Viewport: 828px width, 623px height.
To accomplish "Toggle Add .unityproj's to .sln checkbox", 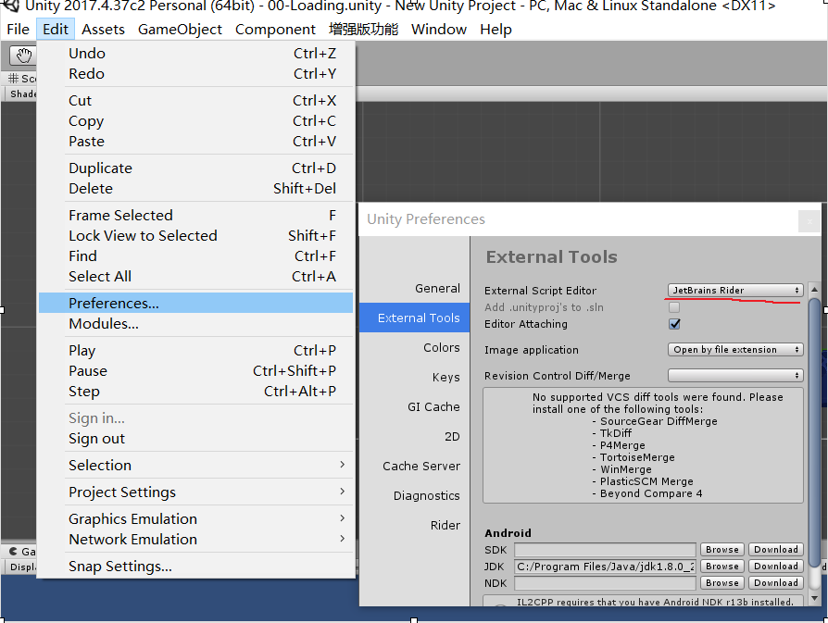I will coord(674,306).
